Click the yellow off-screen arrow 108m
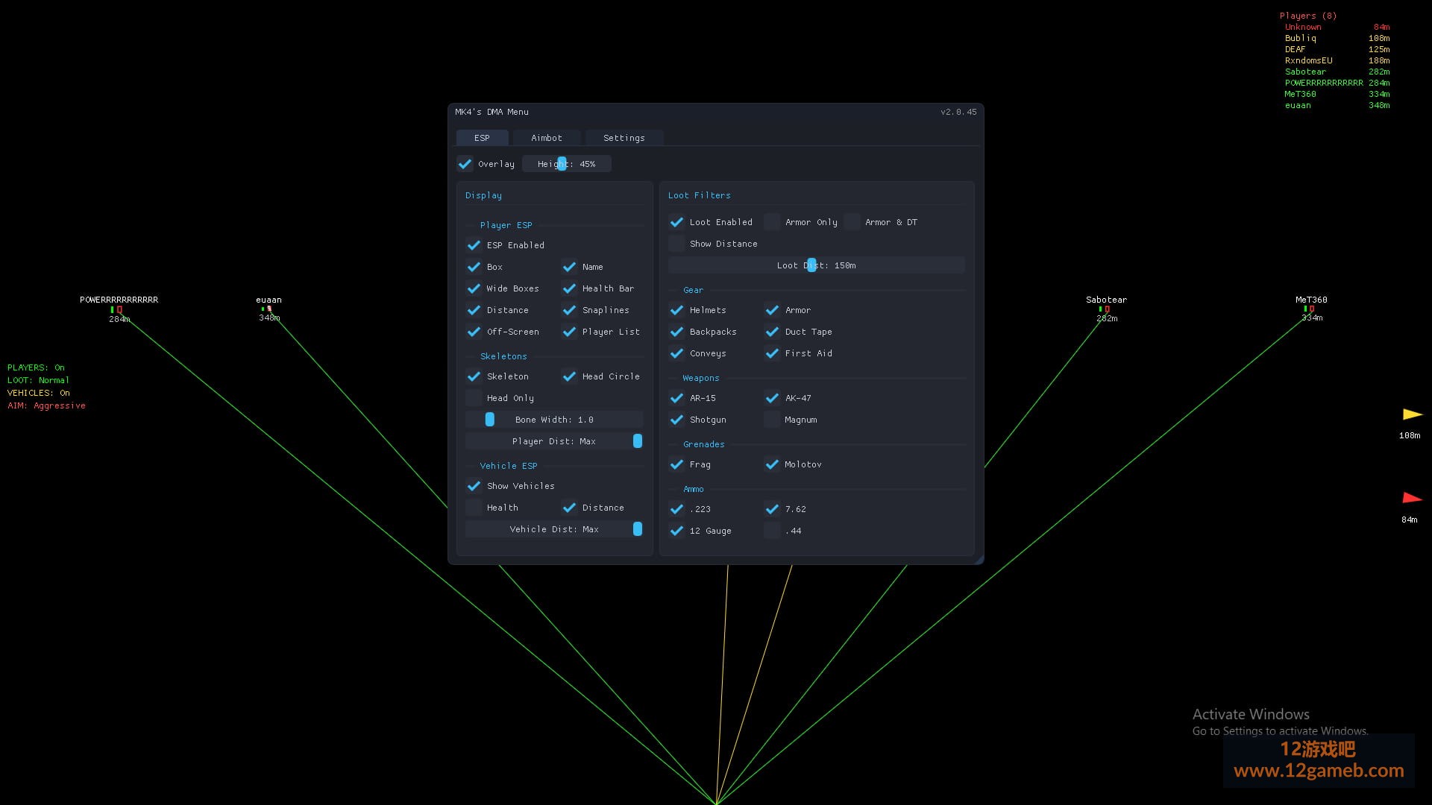This screenshot has height=805, width=1432. (x=1413, y=414)
